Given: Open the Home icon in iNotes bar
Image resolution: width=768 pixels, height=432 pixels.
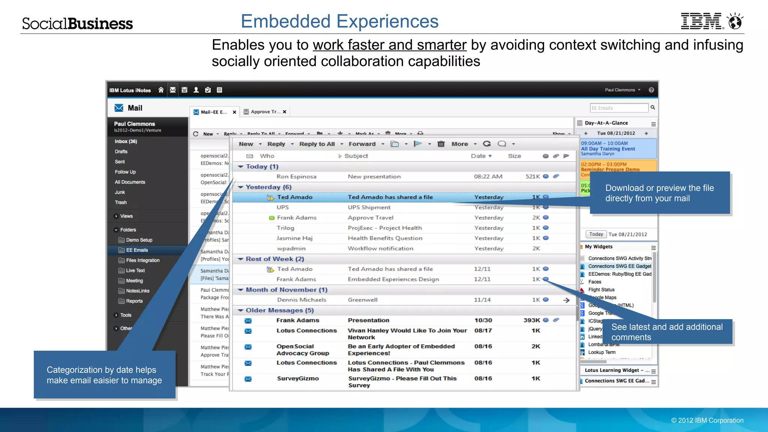Looking at the screenshot, I should pyautogui.click(x=161, y=90).
